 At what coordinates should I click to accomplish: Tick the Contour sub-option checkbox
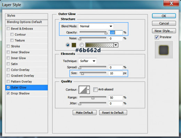12,34
